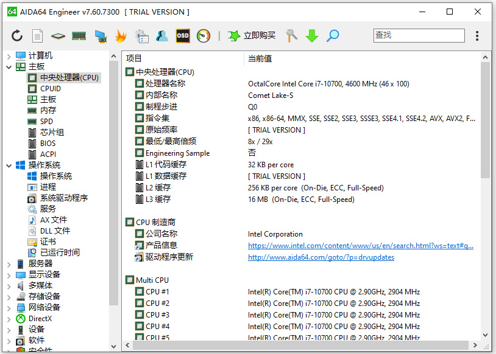This screenshot has width=496, height=354.
Task: Open the search magnifier tool
Action: pos(333,35)
